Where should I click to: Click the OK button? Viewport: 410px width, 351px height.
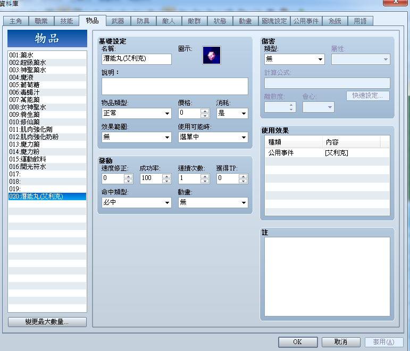(x=298, y=342)
